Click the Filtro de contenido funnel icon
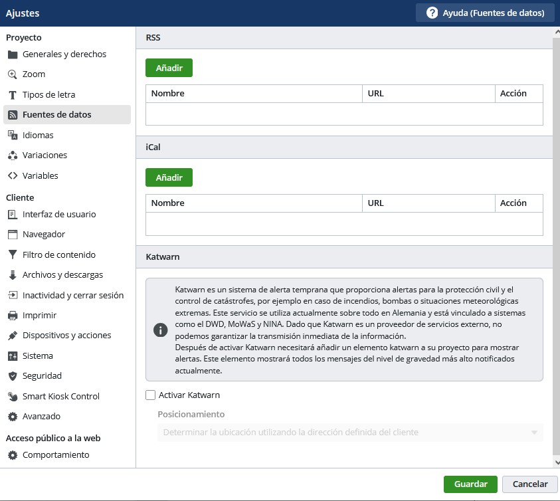Image resolution: width=560 pixels, height=501 pixels. pyautogui.click(x=12, y=254)
